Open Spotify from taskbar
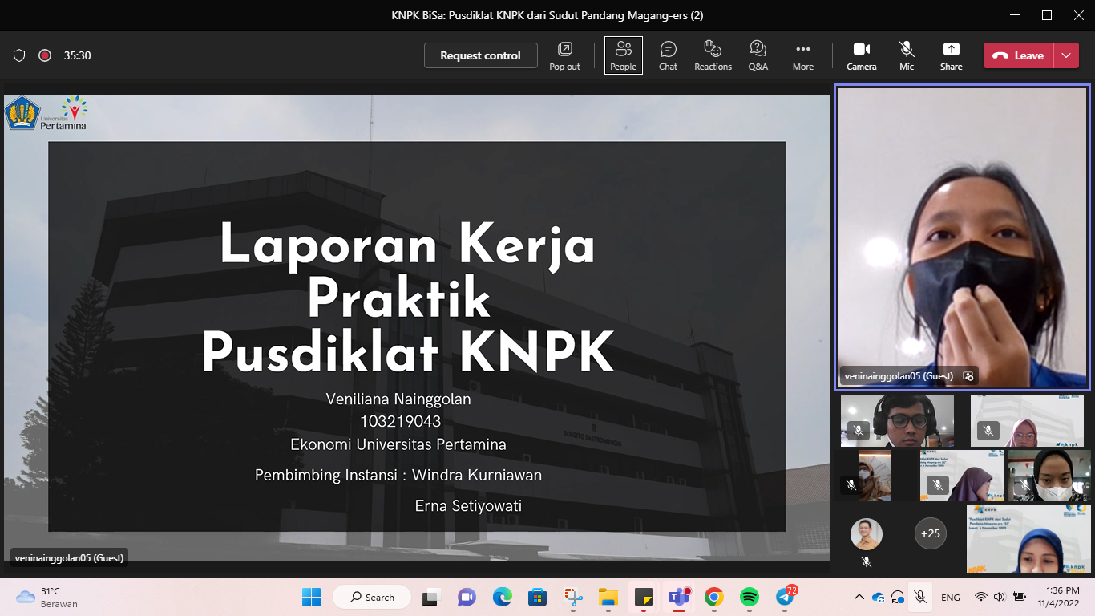The width and height of the screenshot is (1095, 616). 750,597
